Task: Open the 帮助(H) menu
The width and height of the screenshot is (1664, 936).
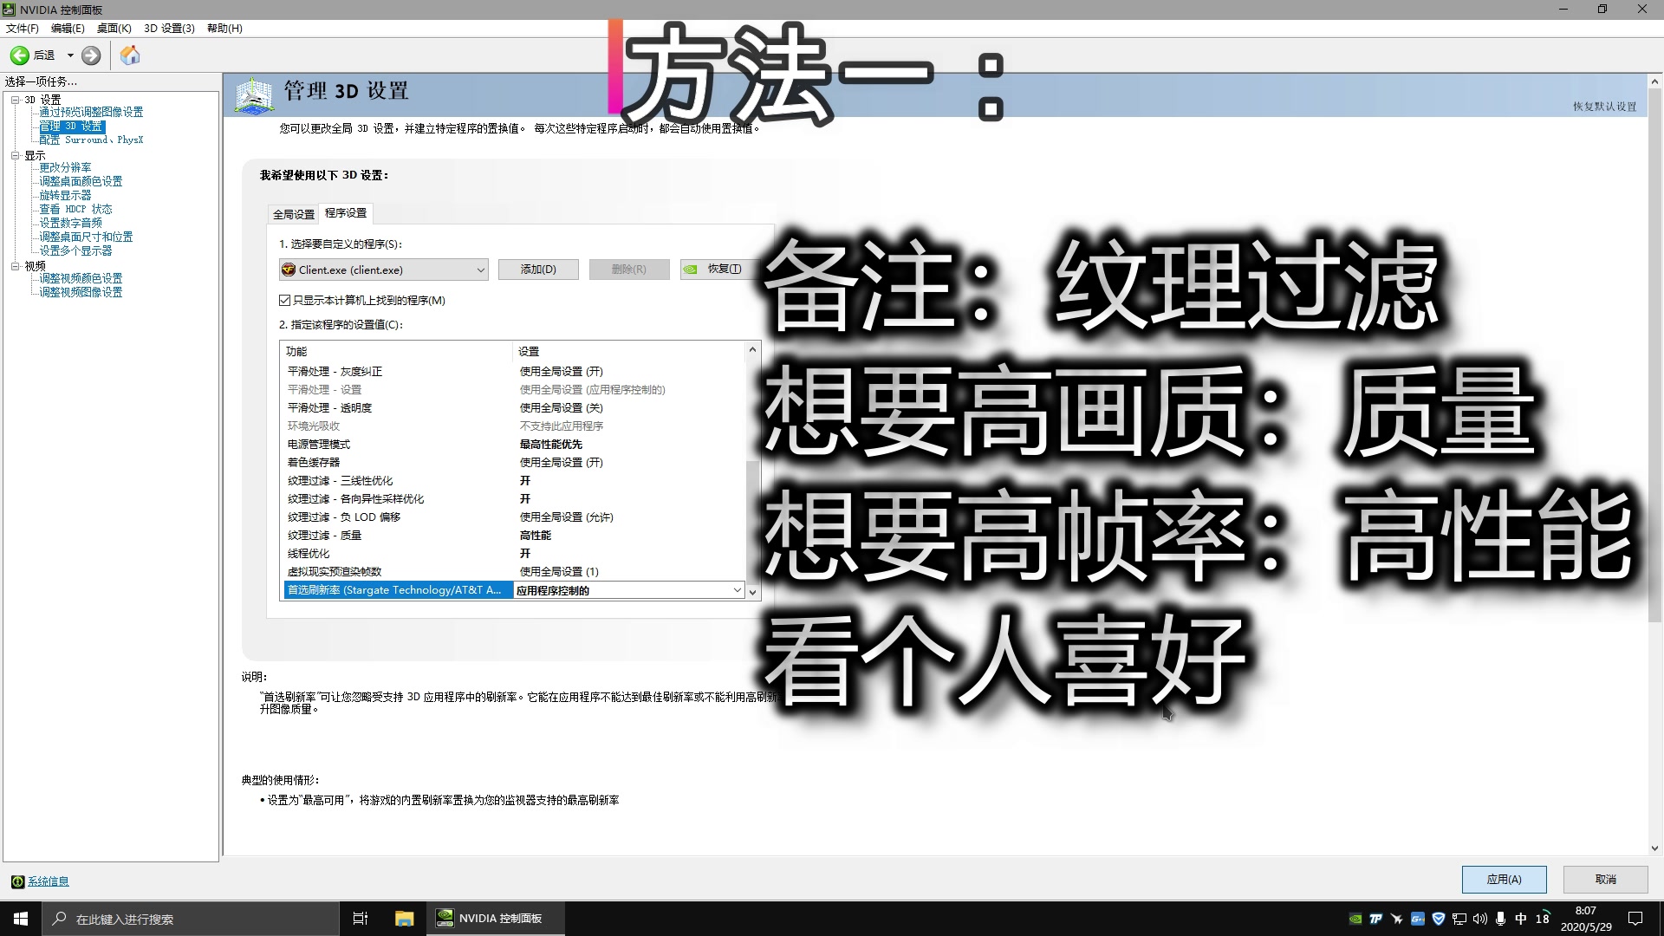Action: 224,28
